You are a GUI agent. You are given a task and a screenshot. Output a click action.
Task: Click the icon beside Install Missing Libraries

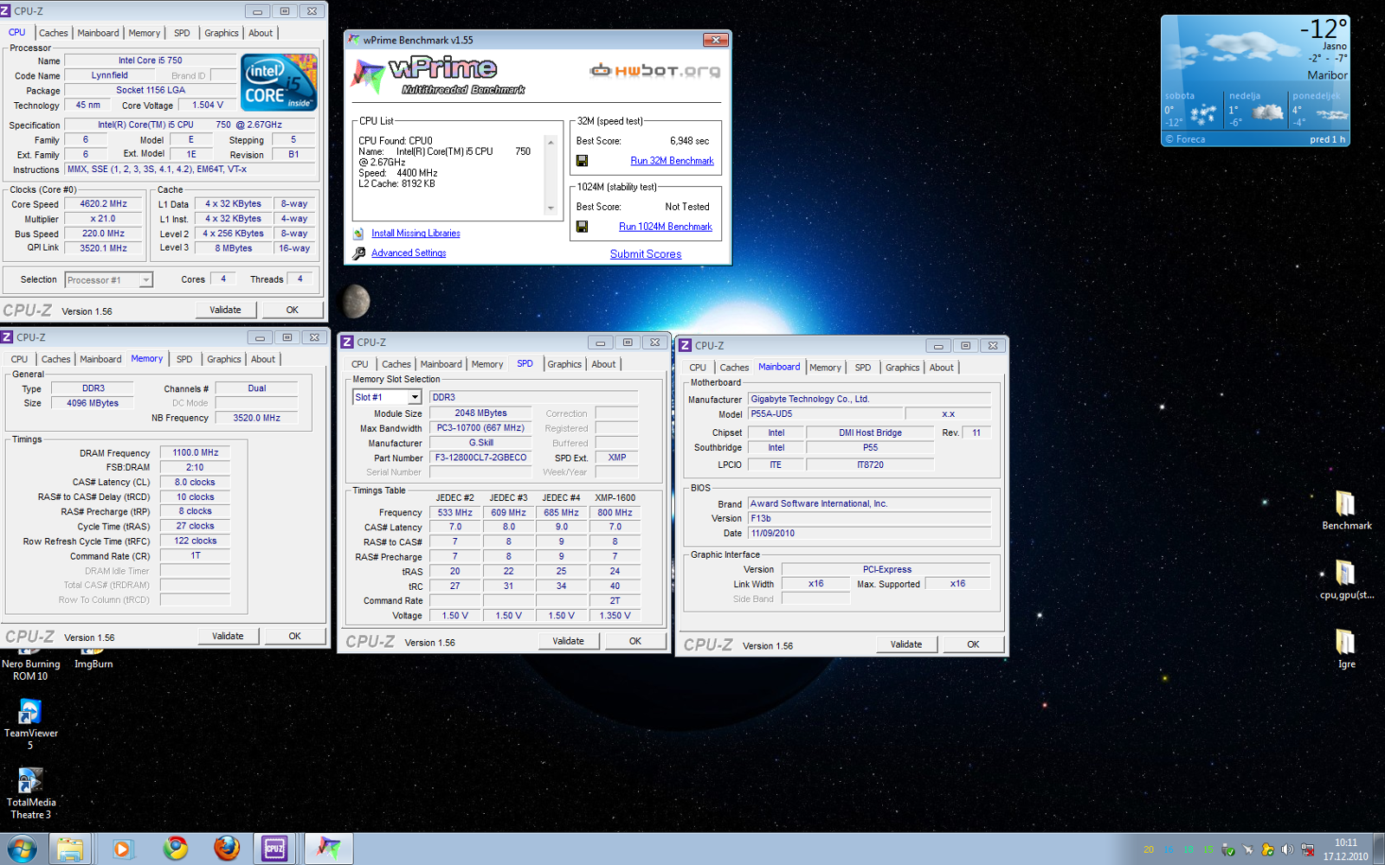coord(358,234)
